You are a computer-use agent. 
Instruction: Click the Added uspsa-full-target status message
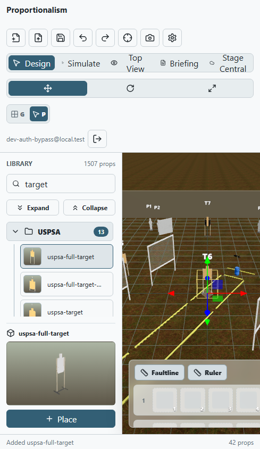click(40, 443)
